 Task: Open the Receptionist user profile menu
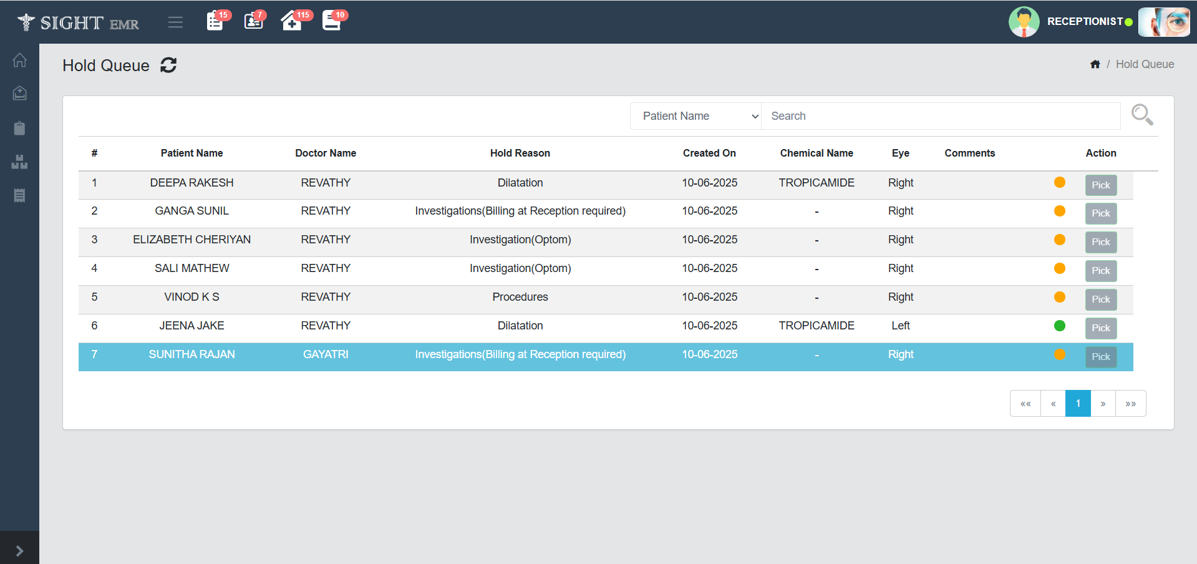[x=1085, y=22]
